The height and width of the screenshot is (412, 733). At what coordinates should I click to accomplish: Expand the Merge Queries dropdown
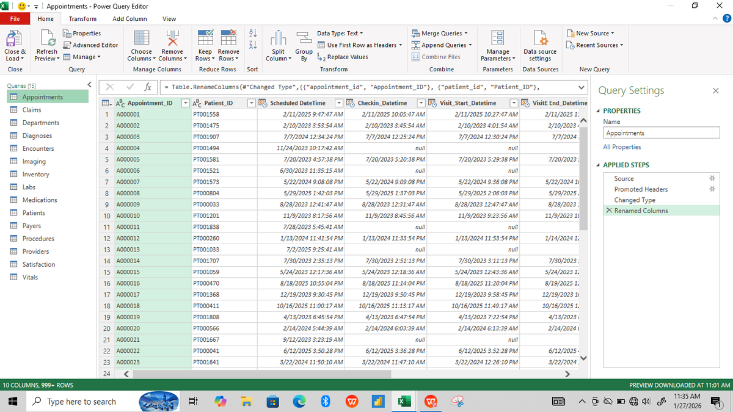[466, 33]
